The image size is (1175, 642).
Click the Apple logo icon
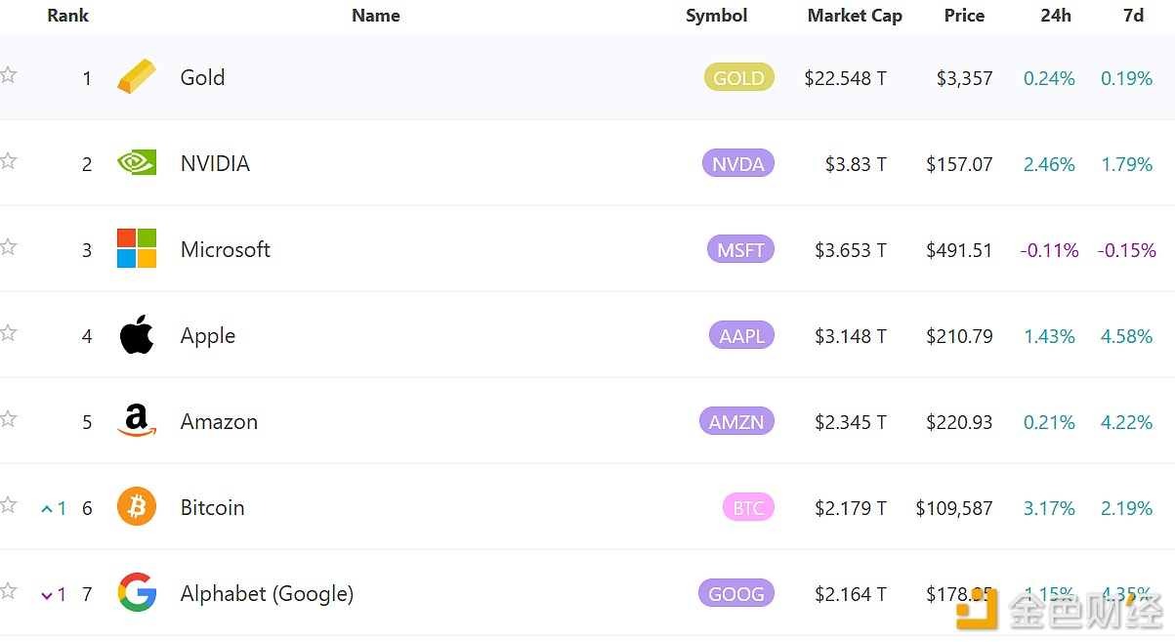136,335
